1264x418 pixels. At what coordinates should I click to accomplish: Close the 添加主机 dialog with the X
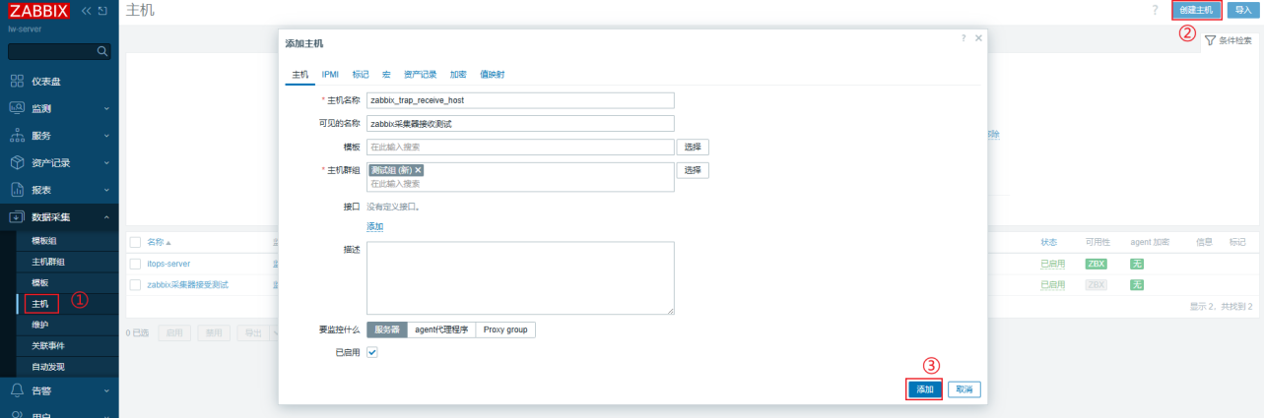(978, 37)
